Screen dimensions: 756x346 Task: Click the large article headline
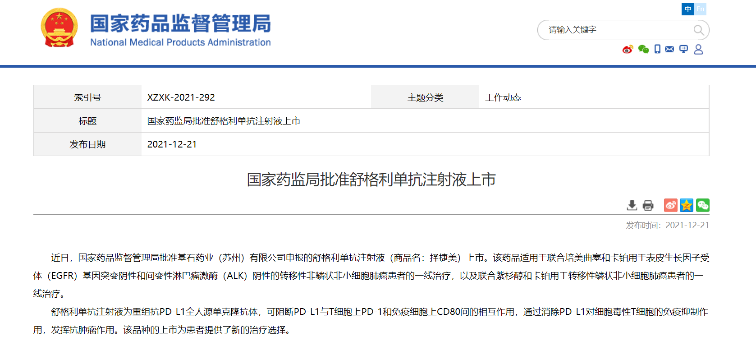pos(371,180)
